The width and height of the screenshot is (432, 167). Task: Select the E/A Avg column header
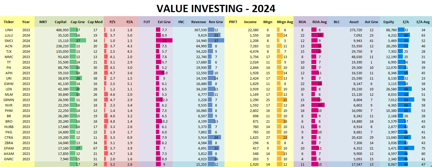click(423, 22)
